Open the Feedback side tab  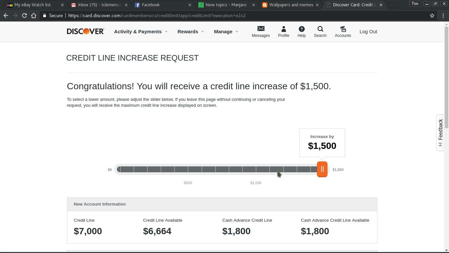440,133
